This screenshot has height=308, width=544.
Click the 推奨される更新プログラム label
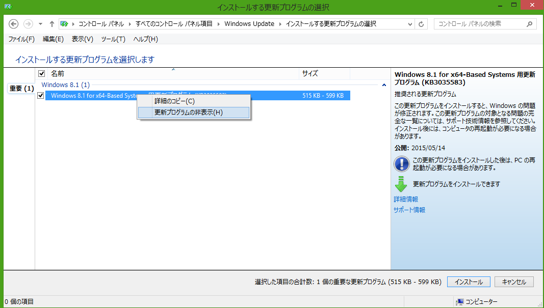(x=425, y=94)
